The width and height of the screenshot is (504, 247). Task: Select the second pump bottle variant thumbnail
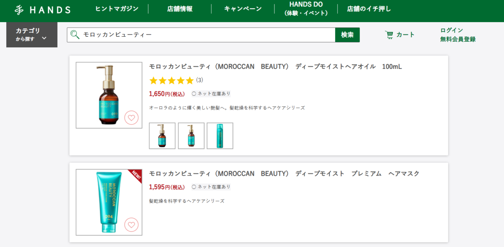pos(191,136)
